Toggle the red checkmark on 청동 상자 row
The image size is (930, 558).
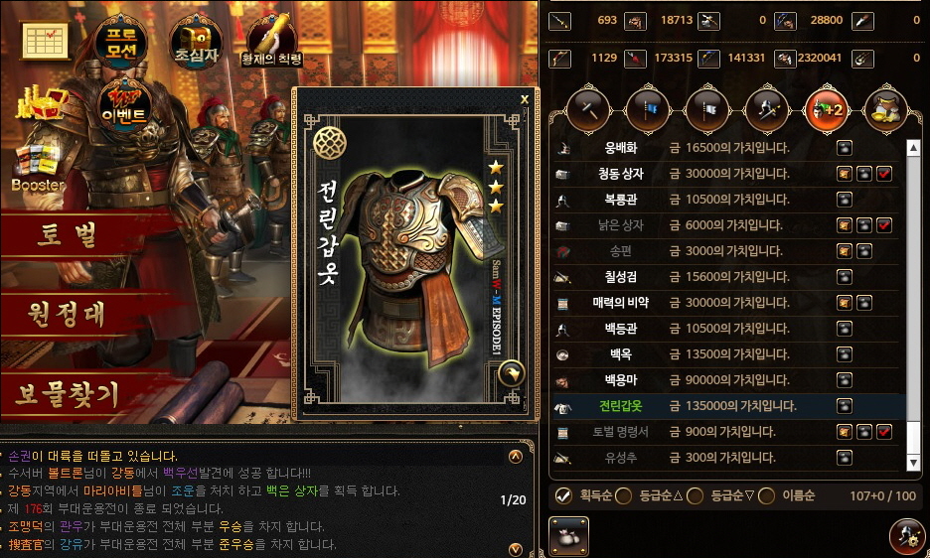[x=884, y=174]
